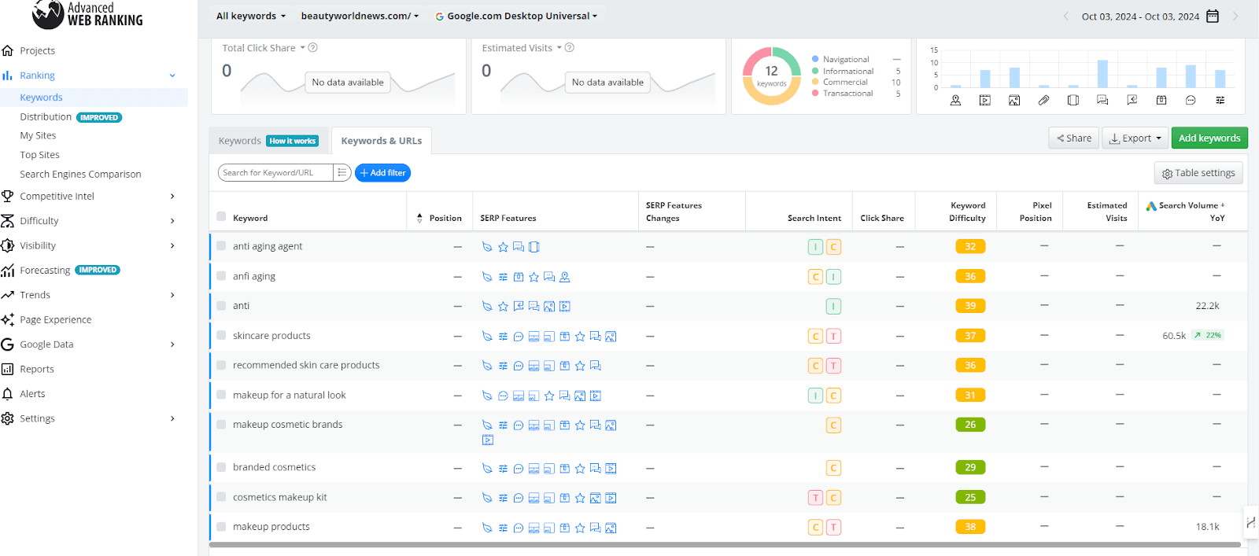Open My Sites in the sidebar
This screenshot has width=1259, height=556.
point(38,136)
